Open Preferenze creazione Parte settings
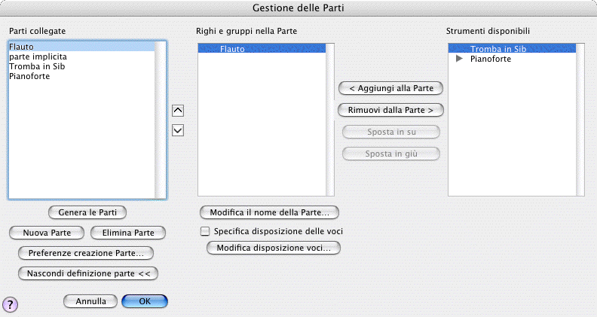This screenshot has height=317, width=597. click(x=86, y=253)
